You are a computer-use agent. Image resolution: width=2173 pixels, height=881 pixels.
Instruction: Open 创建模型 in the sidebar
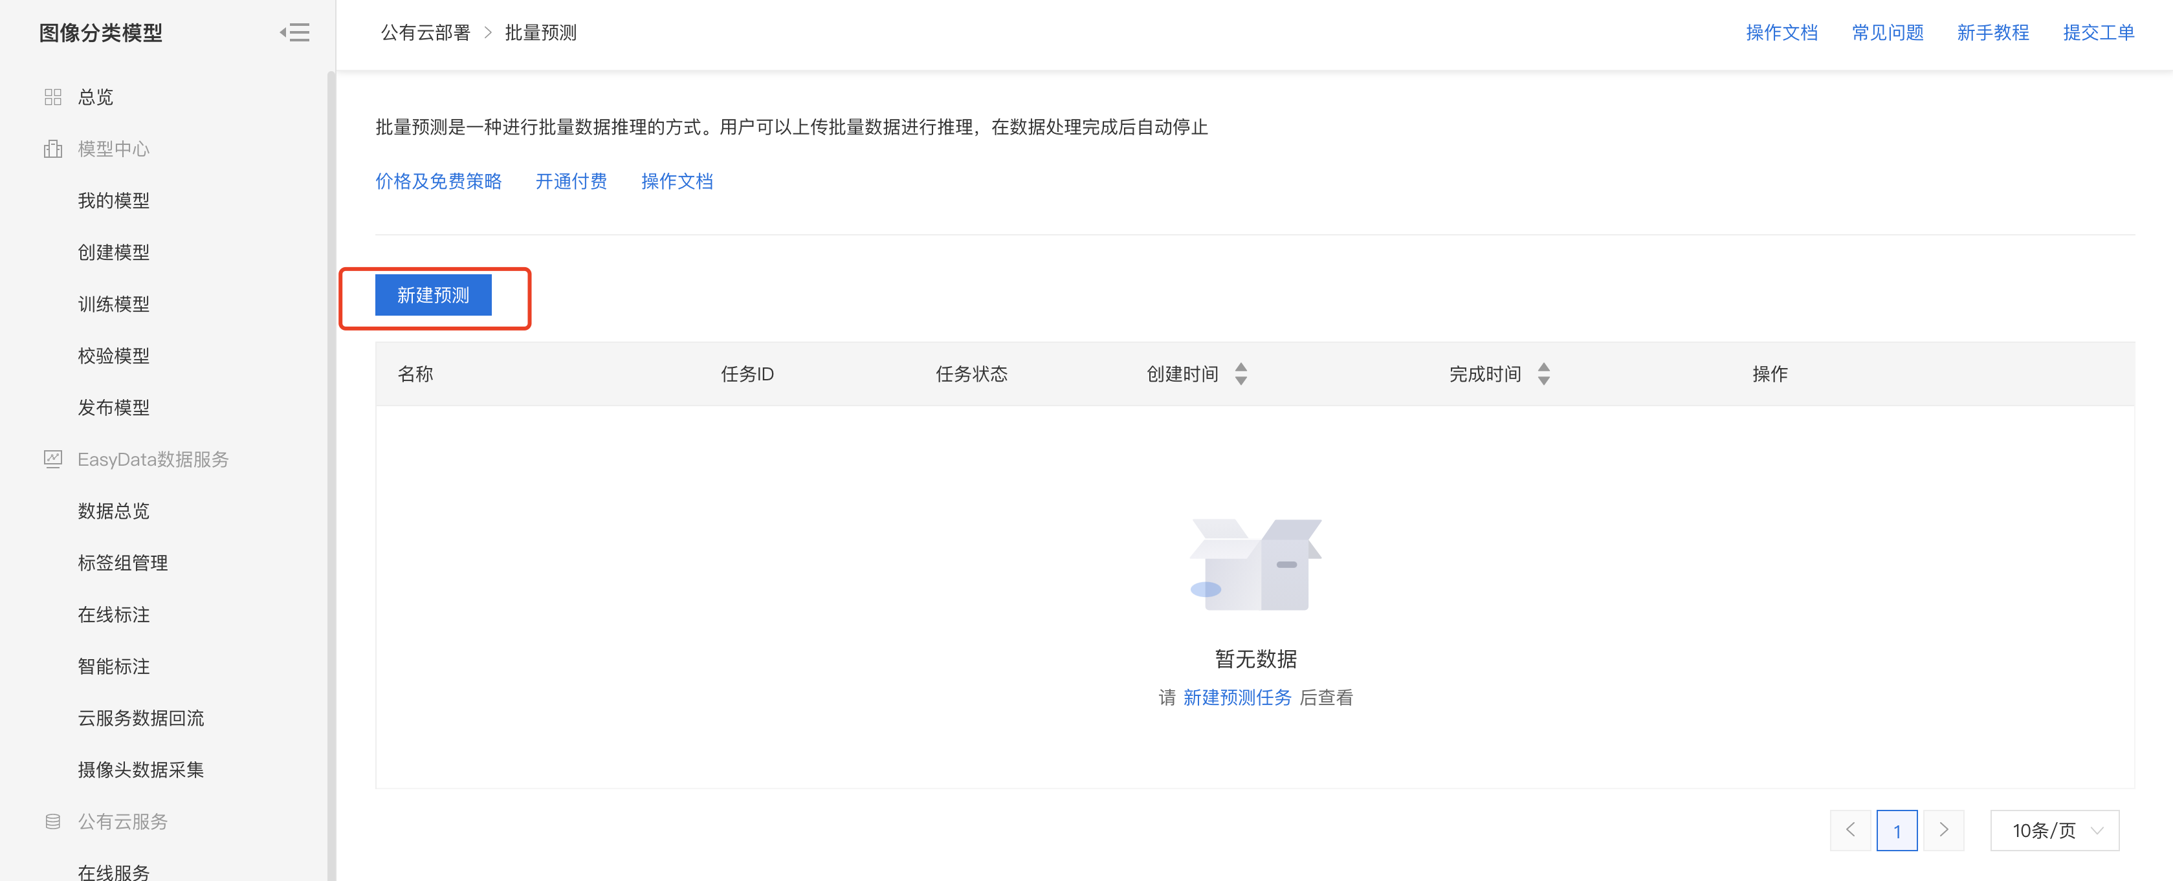[x=114, y=252]
